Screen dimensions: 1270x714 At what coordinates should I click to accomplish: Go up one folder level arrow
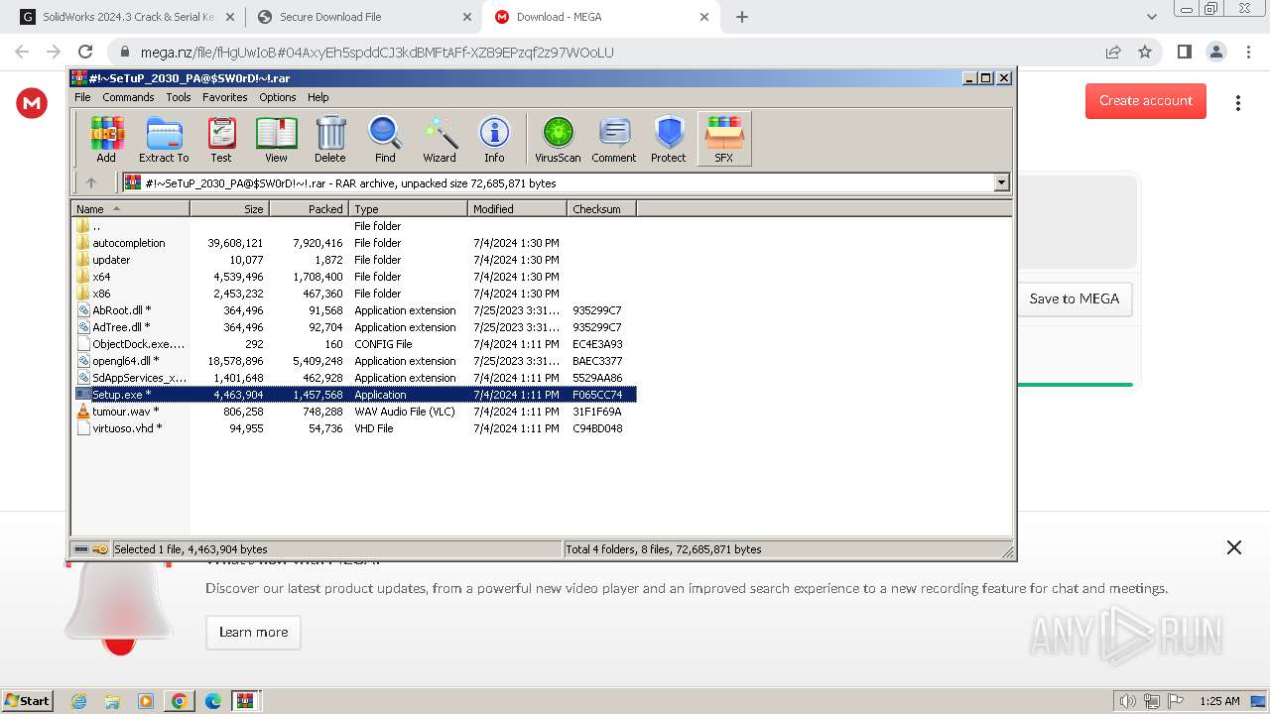(91, 182)
